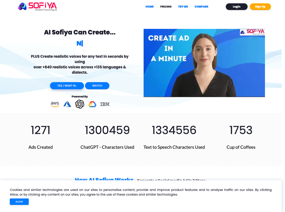This screenshot has height=212, width=285.
Task: Click the Watch button
Action: tap(97, 86)
